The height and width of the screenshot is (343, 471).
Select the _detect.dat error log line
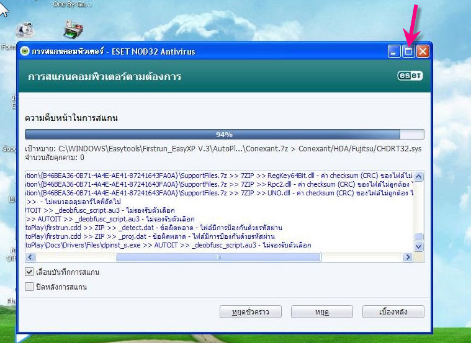(154, 228)
